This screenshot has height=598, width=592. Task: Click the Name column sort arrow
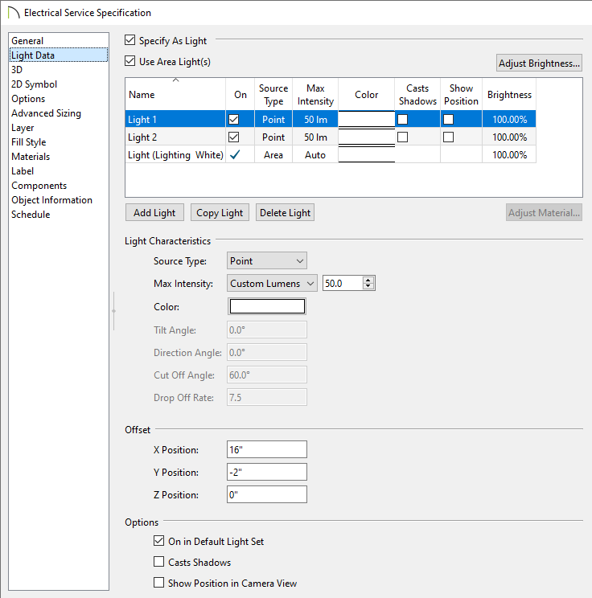(175, 80)
